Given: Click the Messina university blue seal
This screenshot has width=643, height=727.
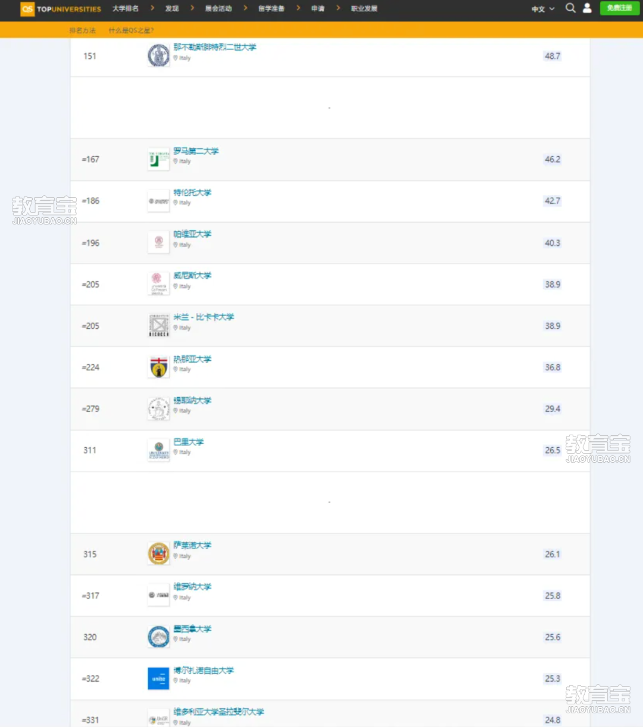Looking at the screenshot, I should click(x=158, y=637).
